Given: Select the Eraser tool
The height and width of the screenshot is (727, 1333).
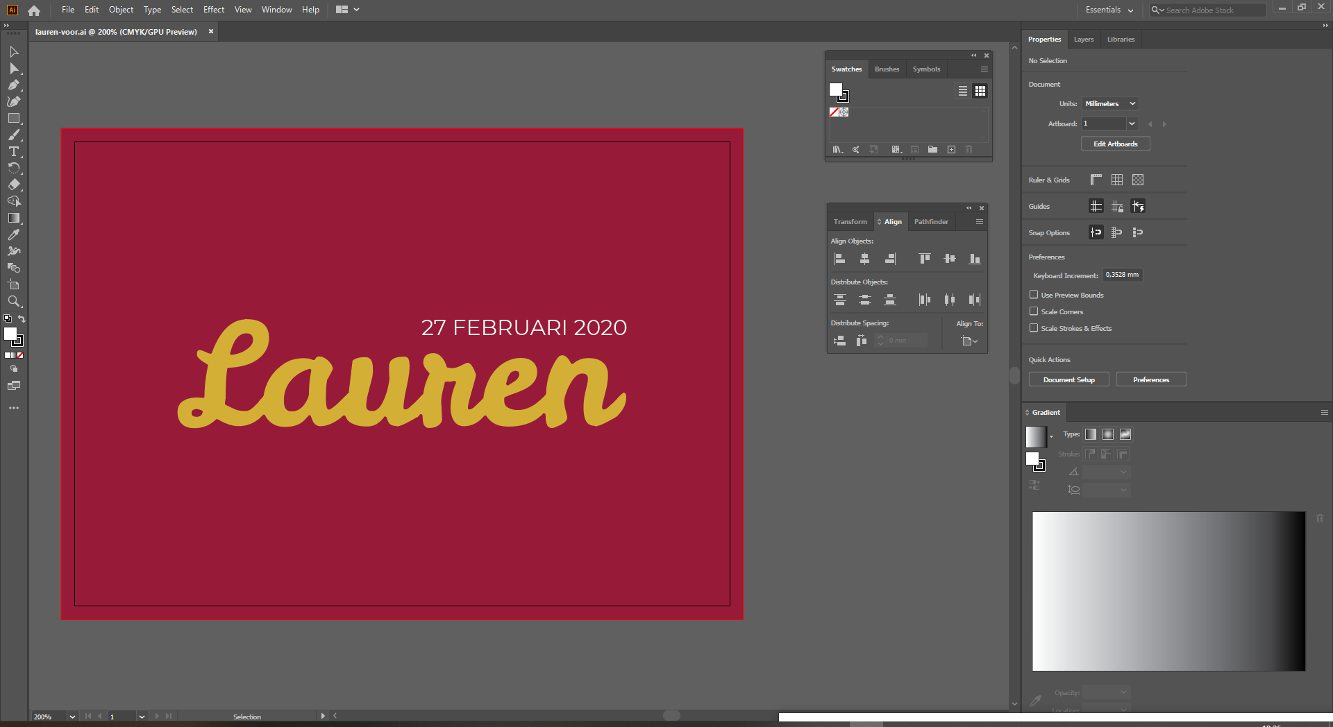Looking at the screenshot, I should (14, 185).
